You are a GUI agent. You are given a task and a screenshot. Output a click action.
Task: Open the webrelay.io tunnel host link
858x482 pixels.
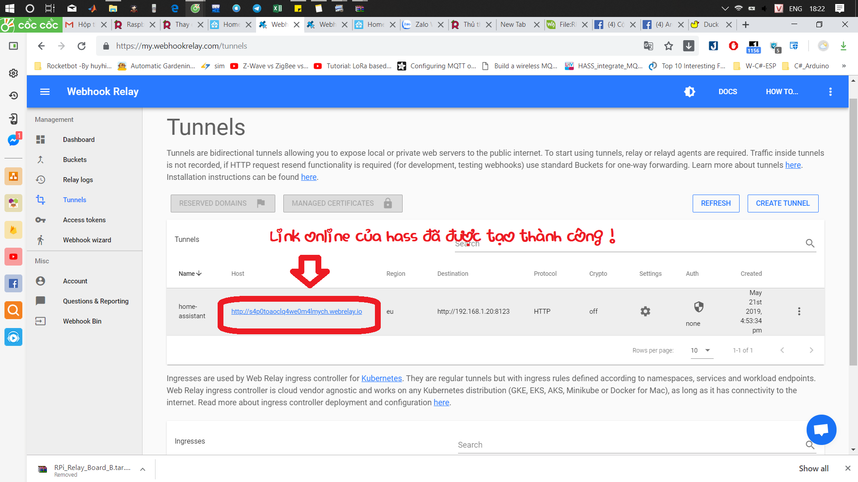(297, 312)
